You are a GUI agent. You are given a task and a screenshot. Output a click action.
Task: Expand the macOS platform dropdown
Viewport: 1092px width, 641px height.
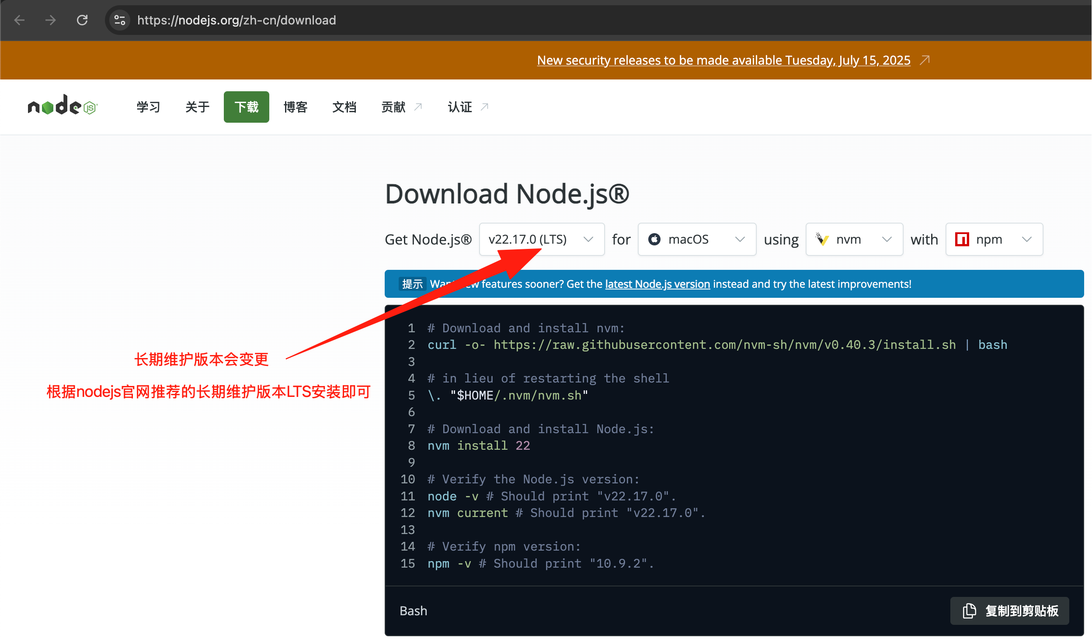[x=696, y=239]
